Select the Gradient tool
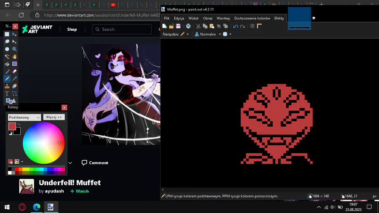The height and width of the screenshot is (213, 379). click(14, 64)
